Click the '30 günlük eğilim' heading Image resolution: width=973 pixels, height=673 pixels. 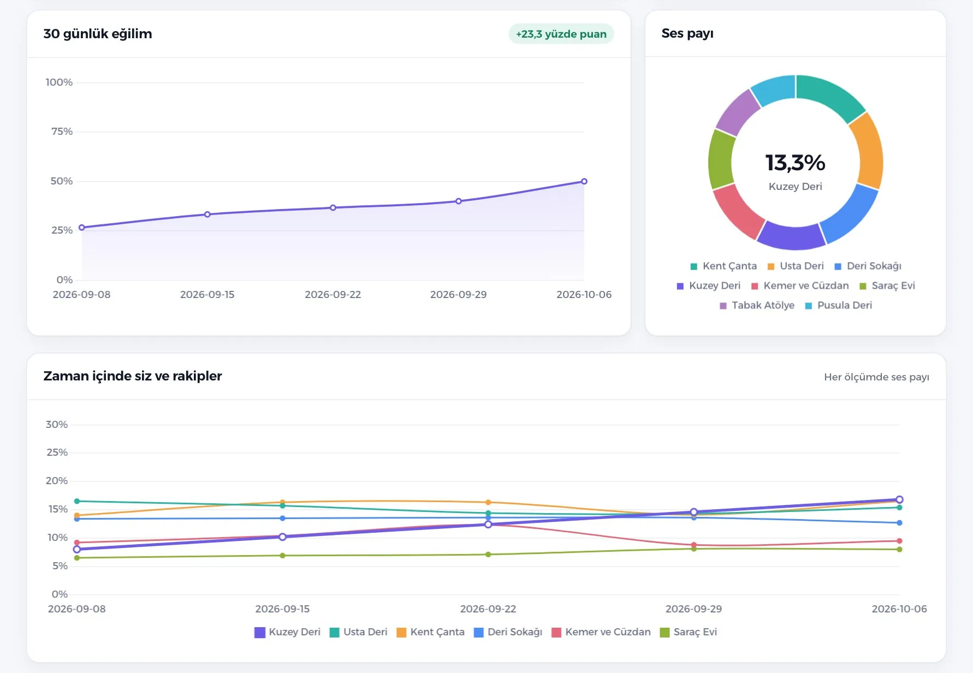click(98, 34)
